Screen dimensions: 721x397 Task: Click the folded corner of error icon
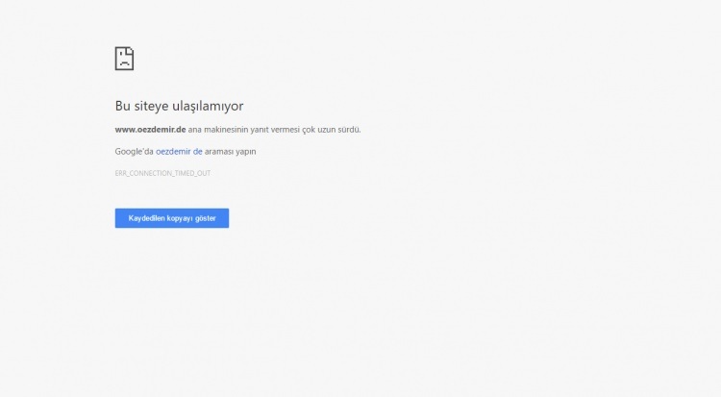point(130,50)
